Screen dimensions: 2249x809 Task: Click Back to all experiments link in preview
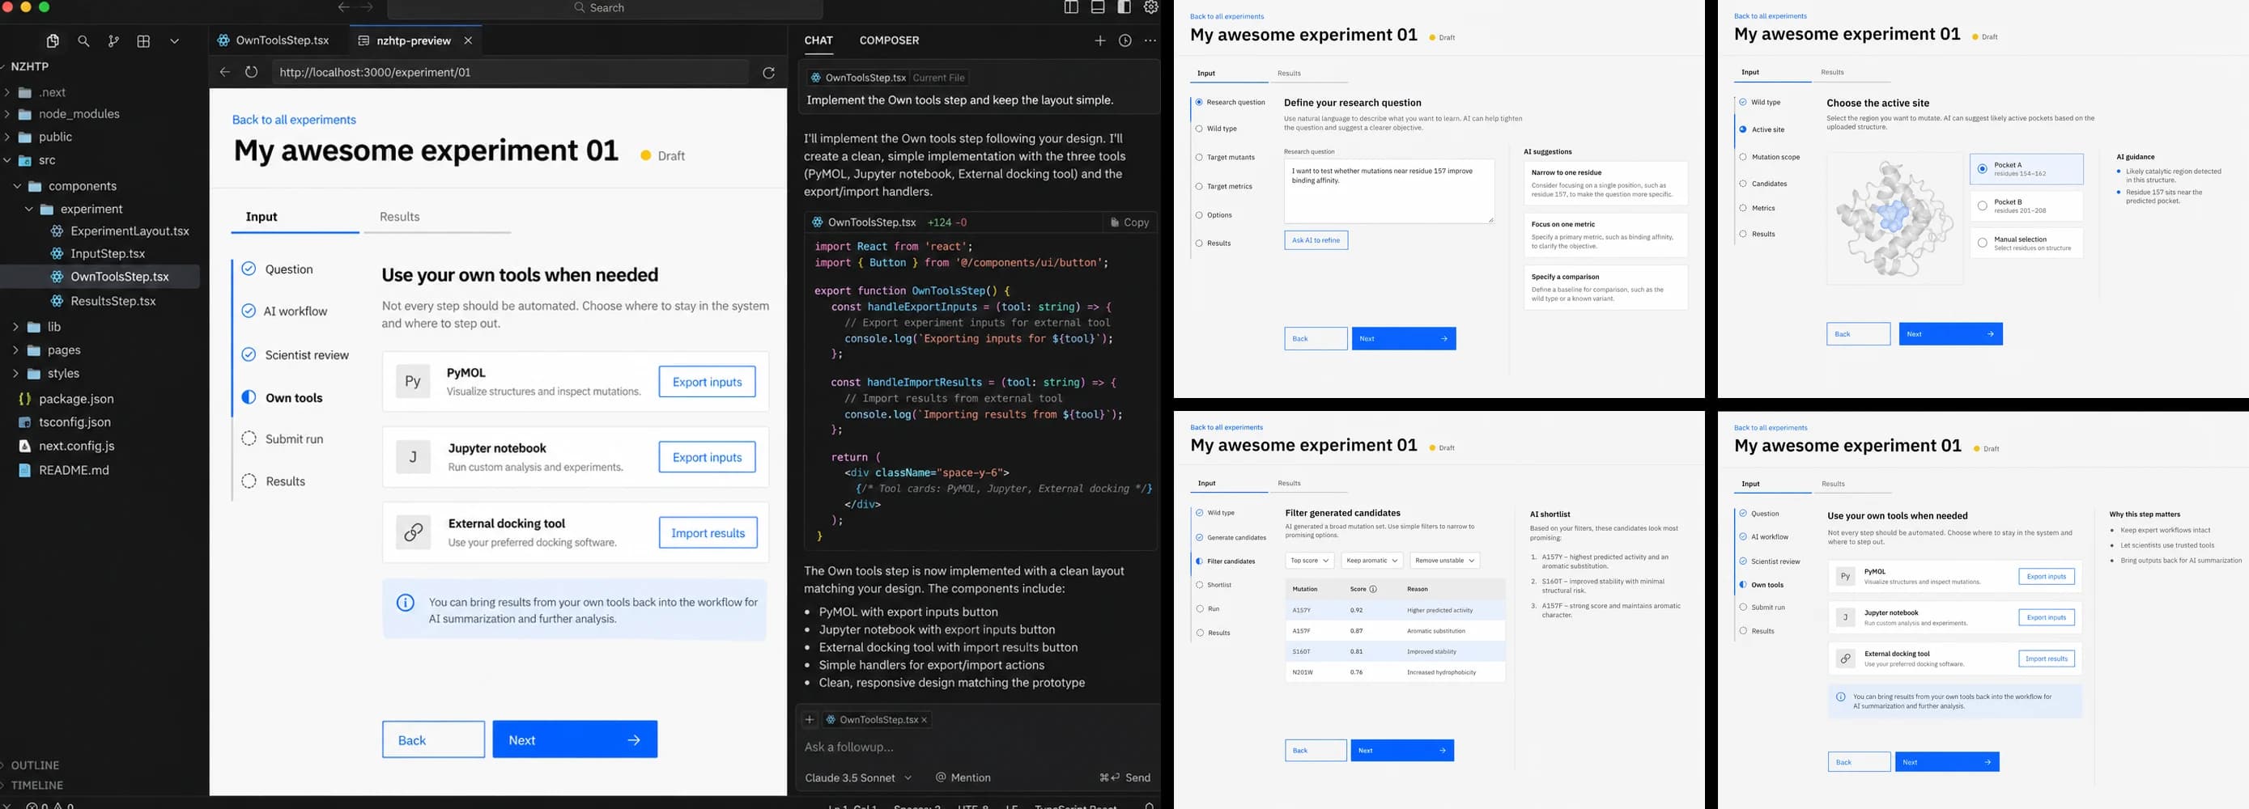pos(294,120)
